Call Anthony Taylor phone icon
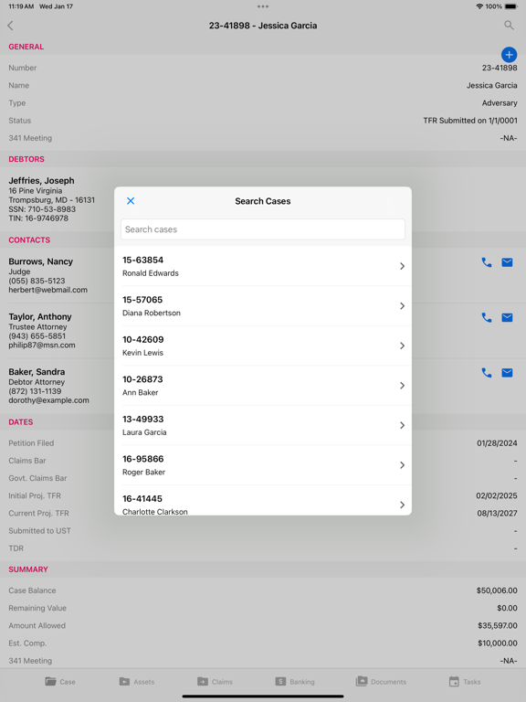 pos(486,317)
